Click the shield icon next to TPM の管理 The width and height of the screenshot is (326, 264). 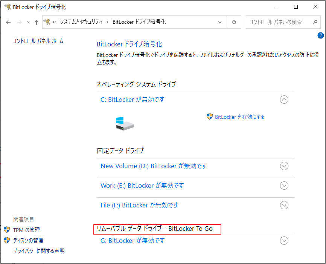6,230
